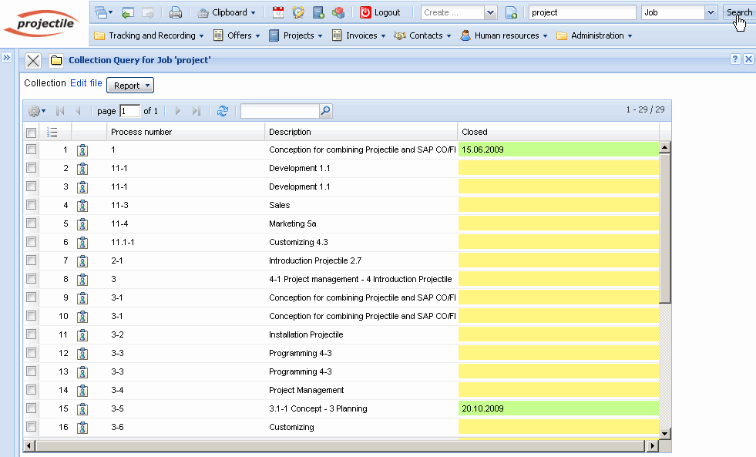Open the Create combo box
The height and width of the screenshot is (457, 756).
(490, 12)
